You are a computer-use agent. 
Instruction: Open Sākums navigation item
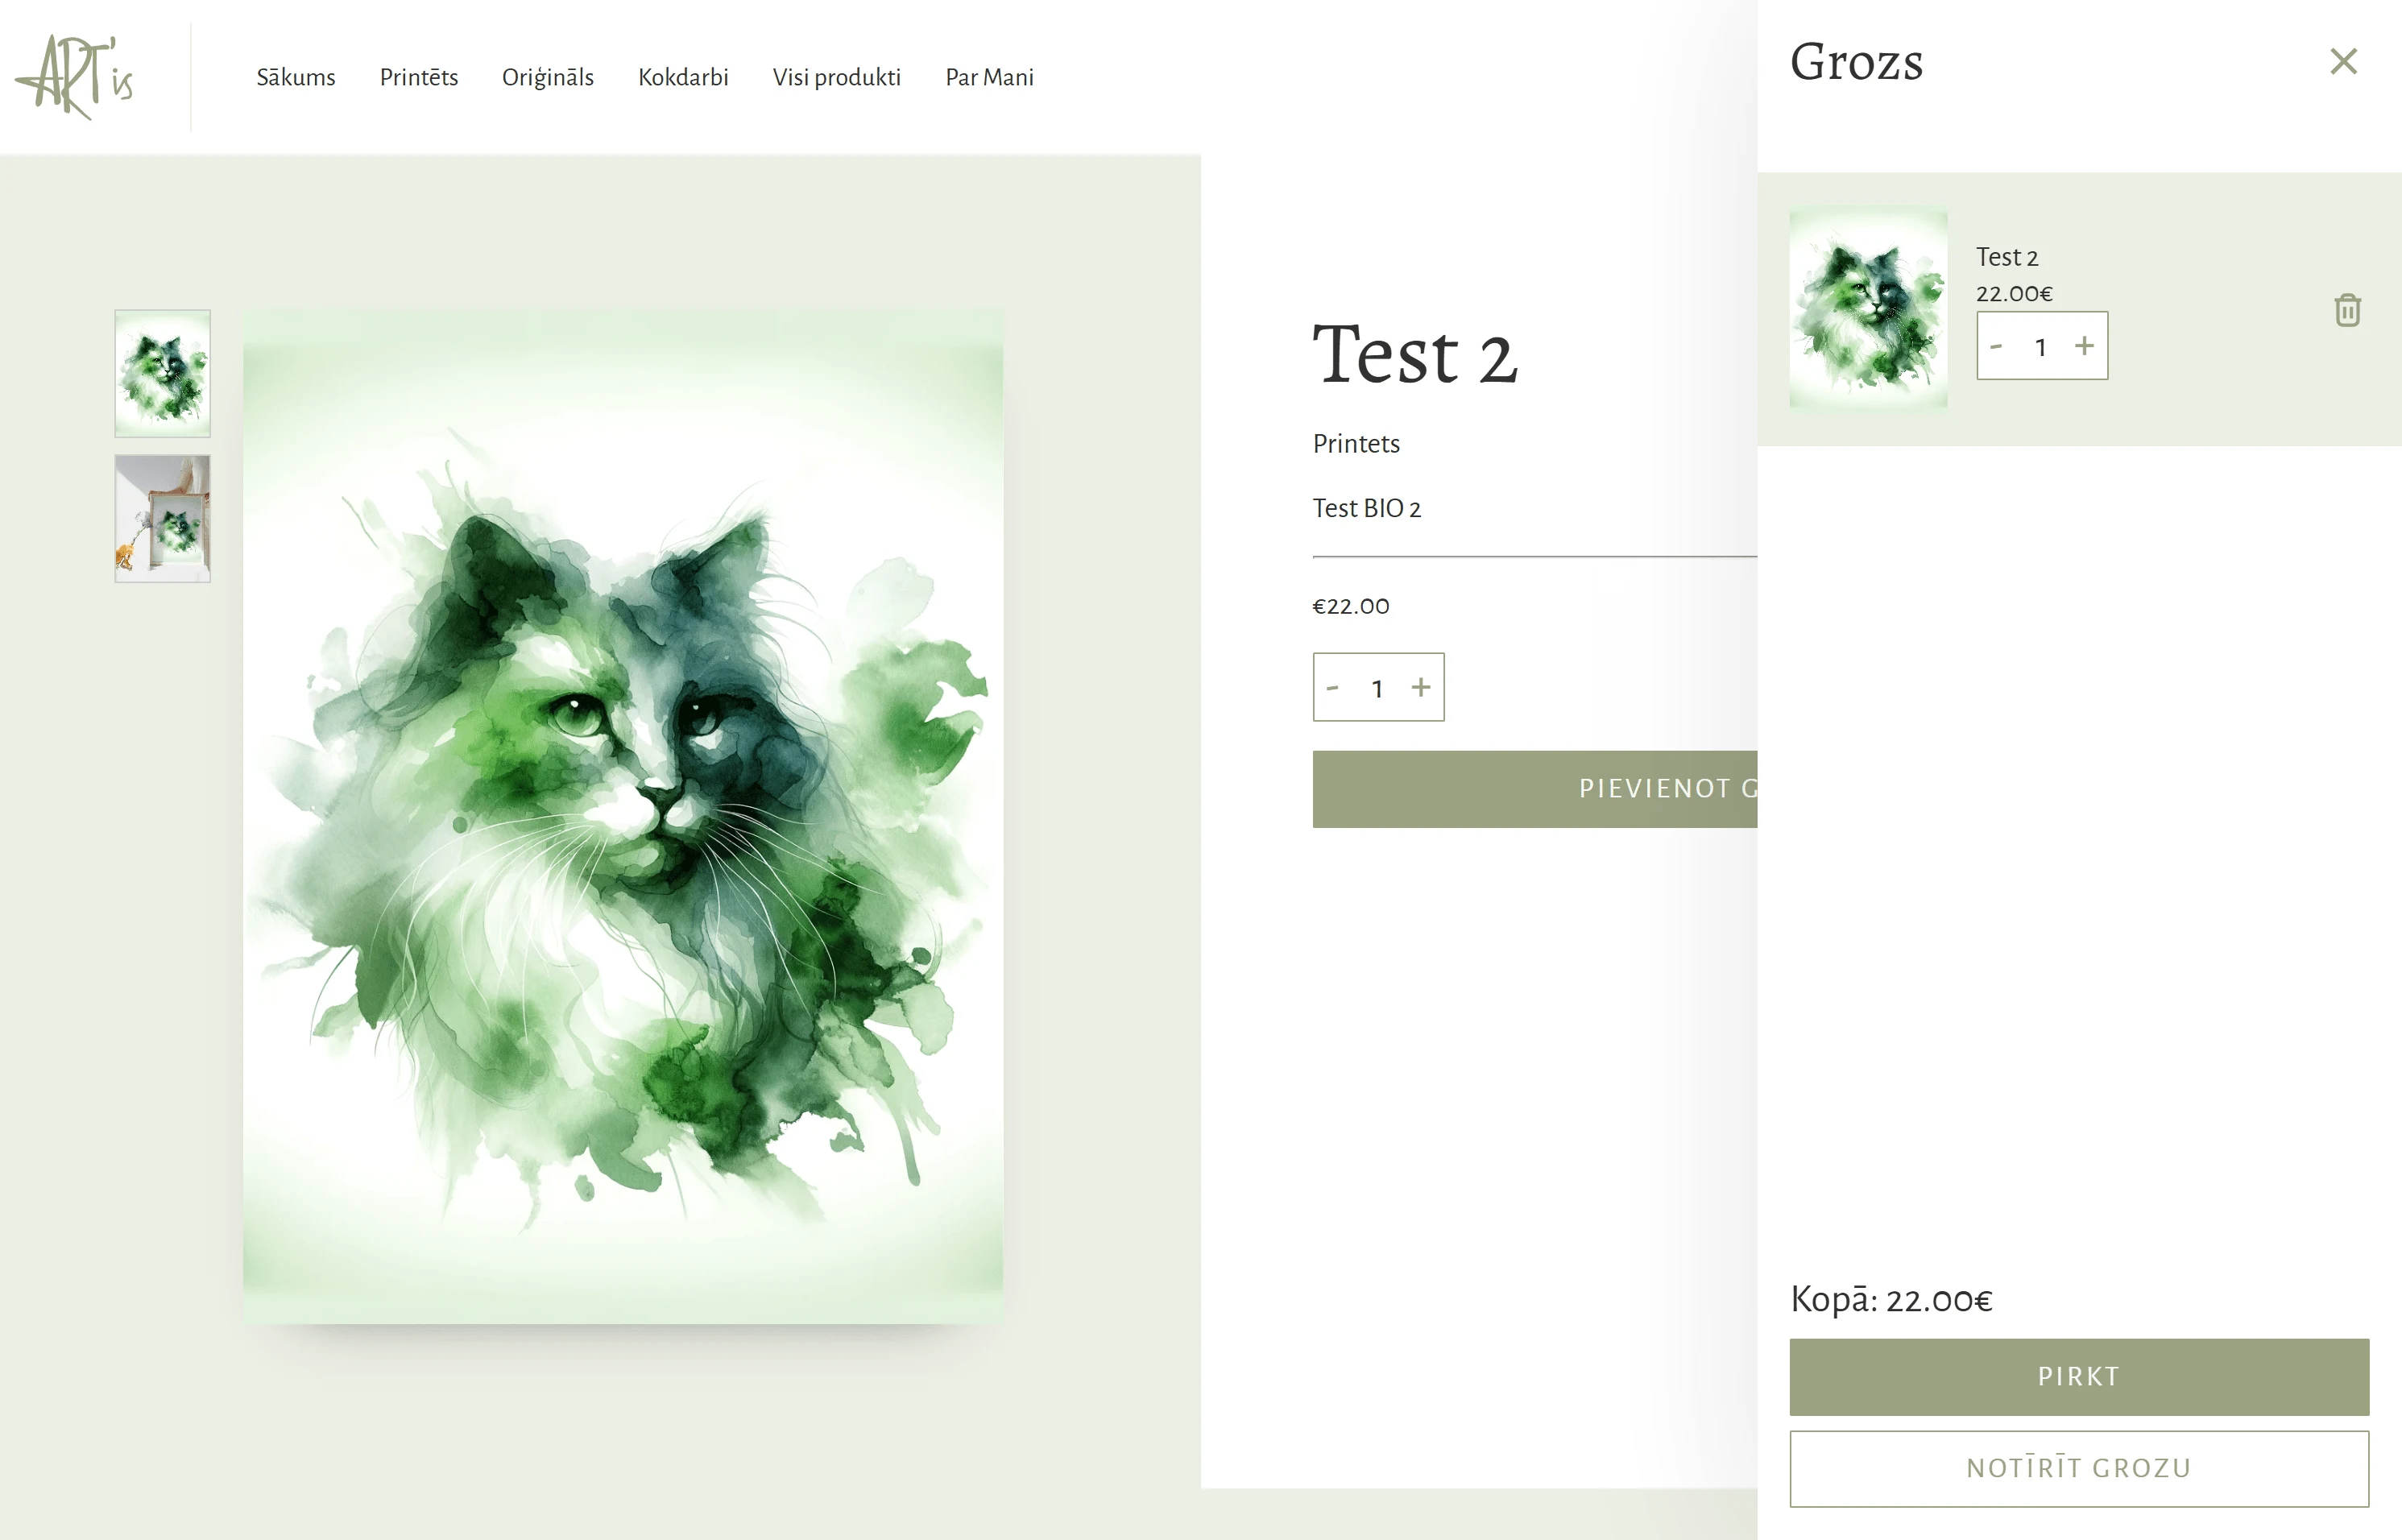295,77
